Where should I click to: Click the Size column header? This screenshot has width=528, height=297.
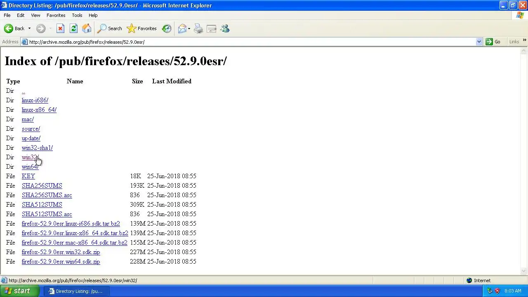point(137,81)
